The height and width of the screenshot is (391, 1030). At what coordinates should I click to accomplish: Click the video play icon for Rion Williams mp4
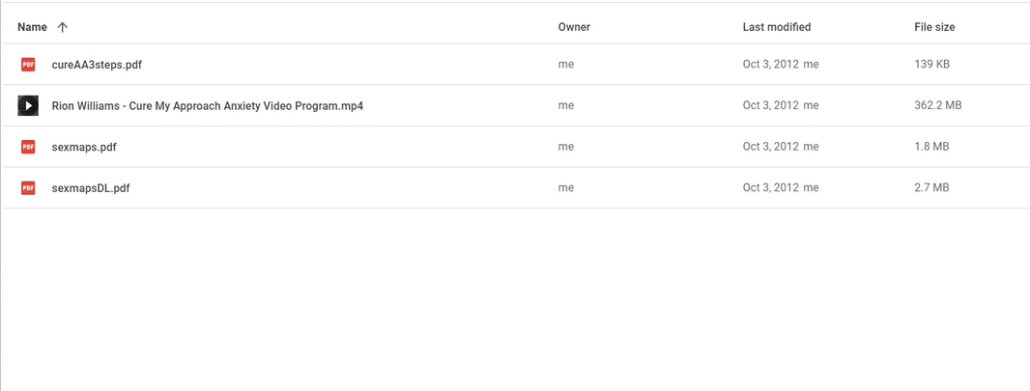point(28,105)
